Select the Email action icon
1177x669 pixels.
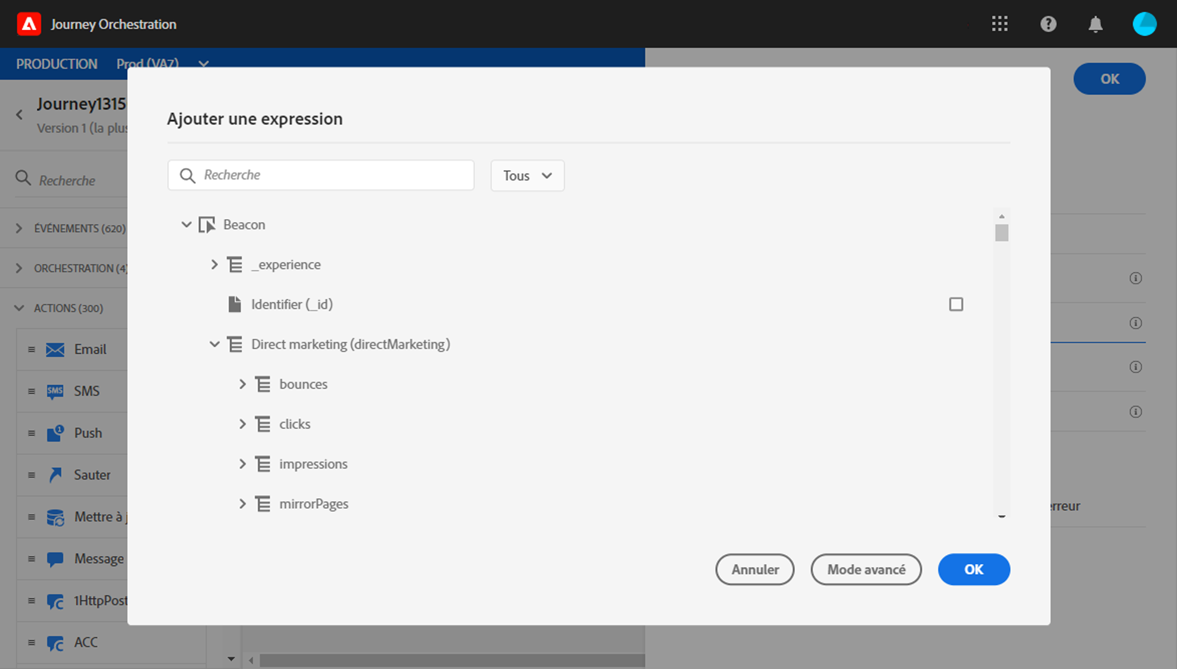(55, 350)
